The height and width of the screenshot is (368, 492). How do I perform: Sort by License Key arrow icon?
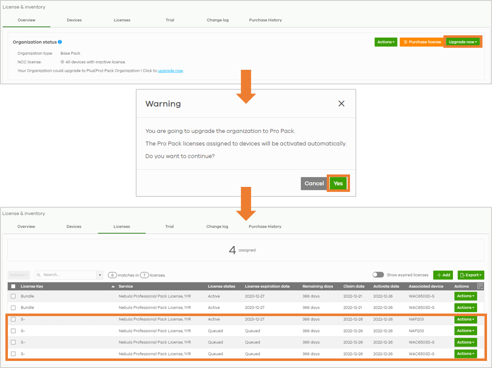tap(113, 286)
